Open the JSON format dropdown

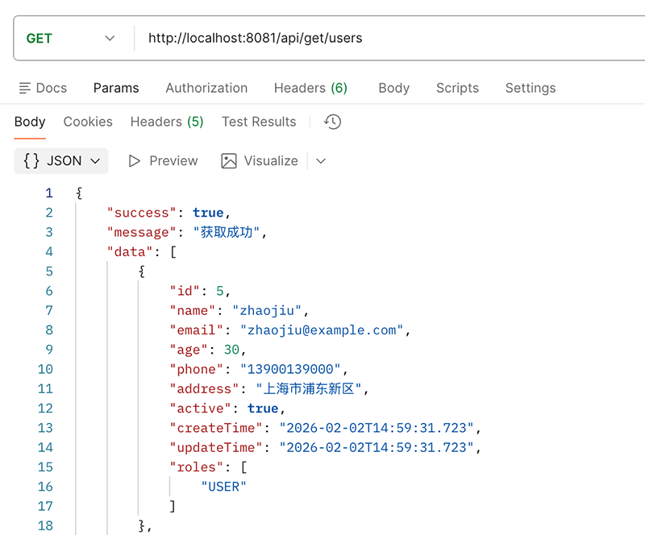61,161
